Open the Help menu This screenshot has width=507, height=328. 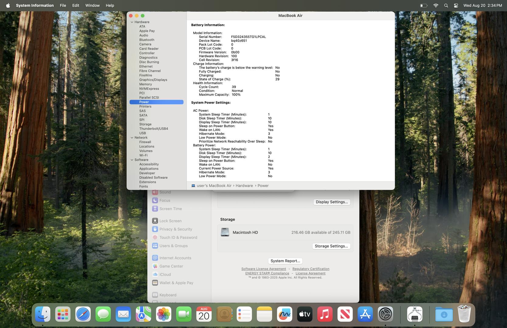(x=110, y=5)
